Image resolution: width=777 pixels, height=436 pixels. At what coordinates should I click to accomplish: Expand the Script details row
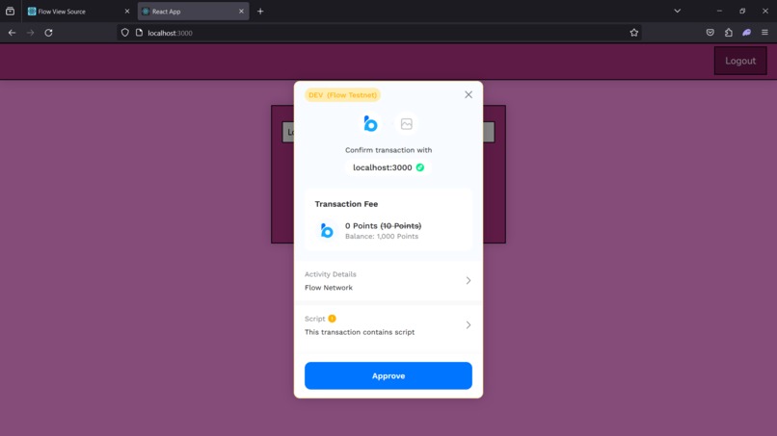388,325
